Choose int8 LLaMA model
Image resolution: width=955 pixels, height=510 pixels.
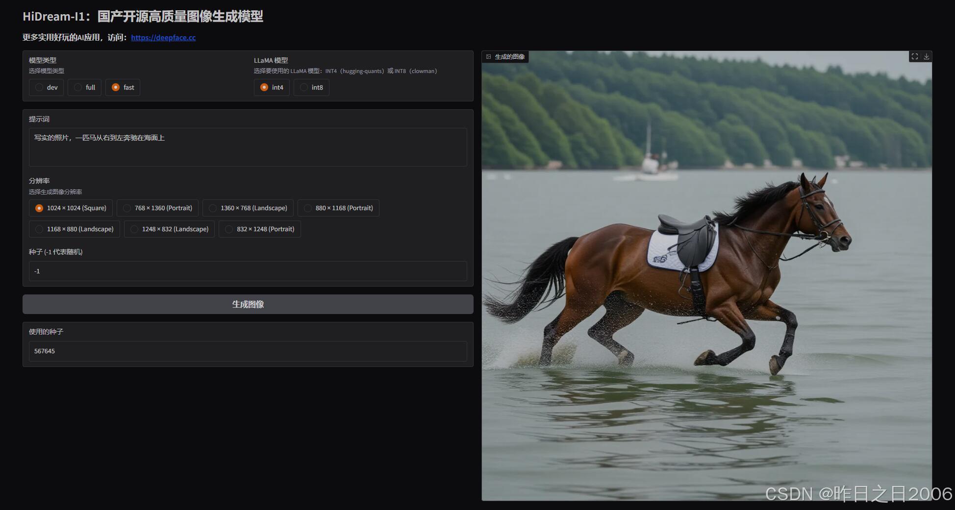pyautogui.click(x=311, y=87)
